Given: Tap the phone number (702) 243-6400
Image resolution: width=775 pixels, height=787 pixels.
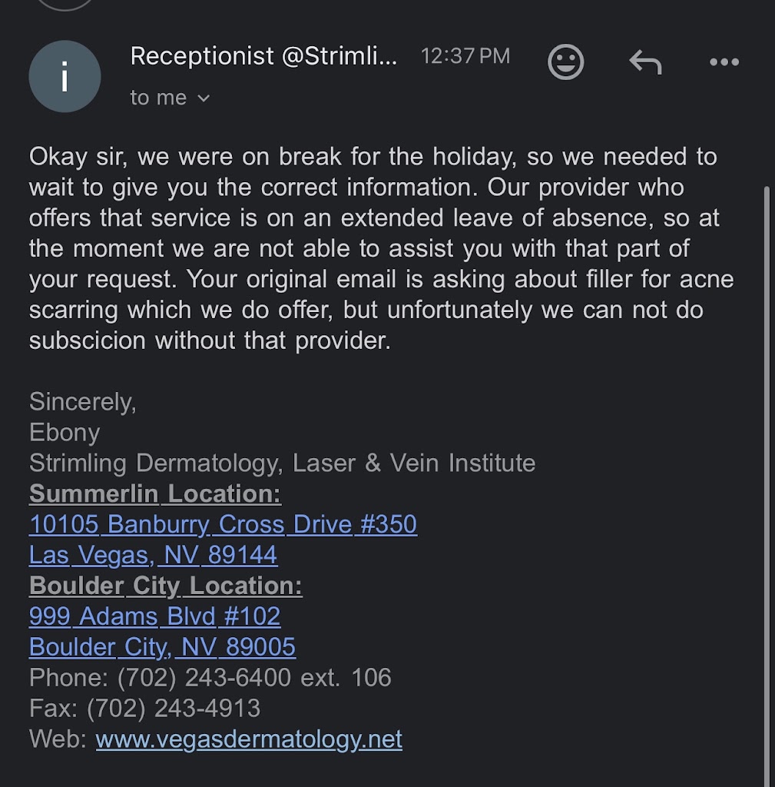Looking at the screenshot, I should (x=204, y=677).
